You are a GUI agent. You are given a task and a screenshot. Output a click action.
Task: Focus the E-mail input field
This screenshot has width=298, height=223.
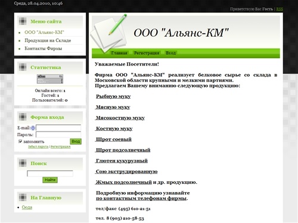click(x=58, y=128)
